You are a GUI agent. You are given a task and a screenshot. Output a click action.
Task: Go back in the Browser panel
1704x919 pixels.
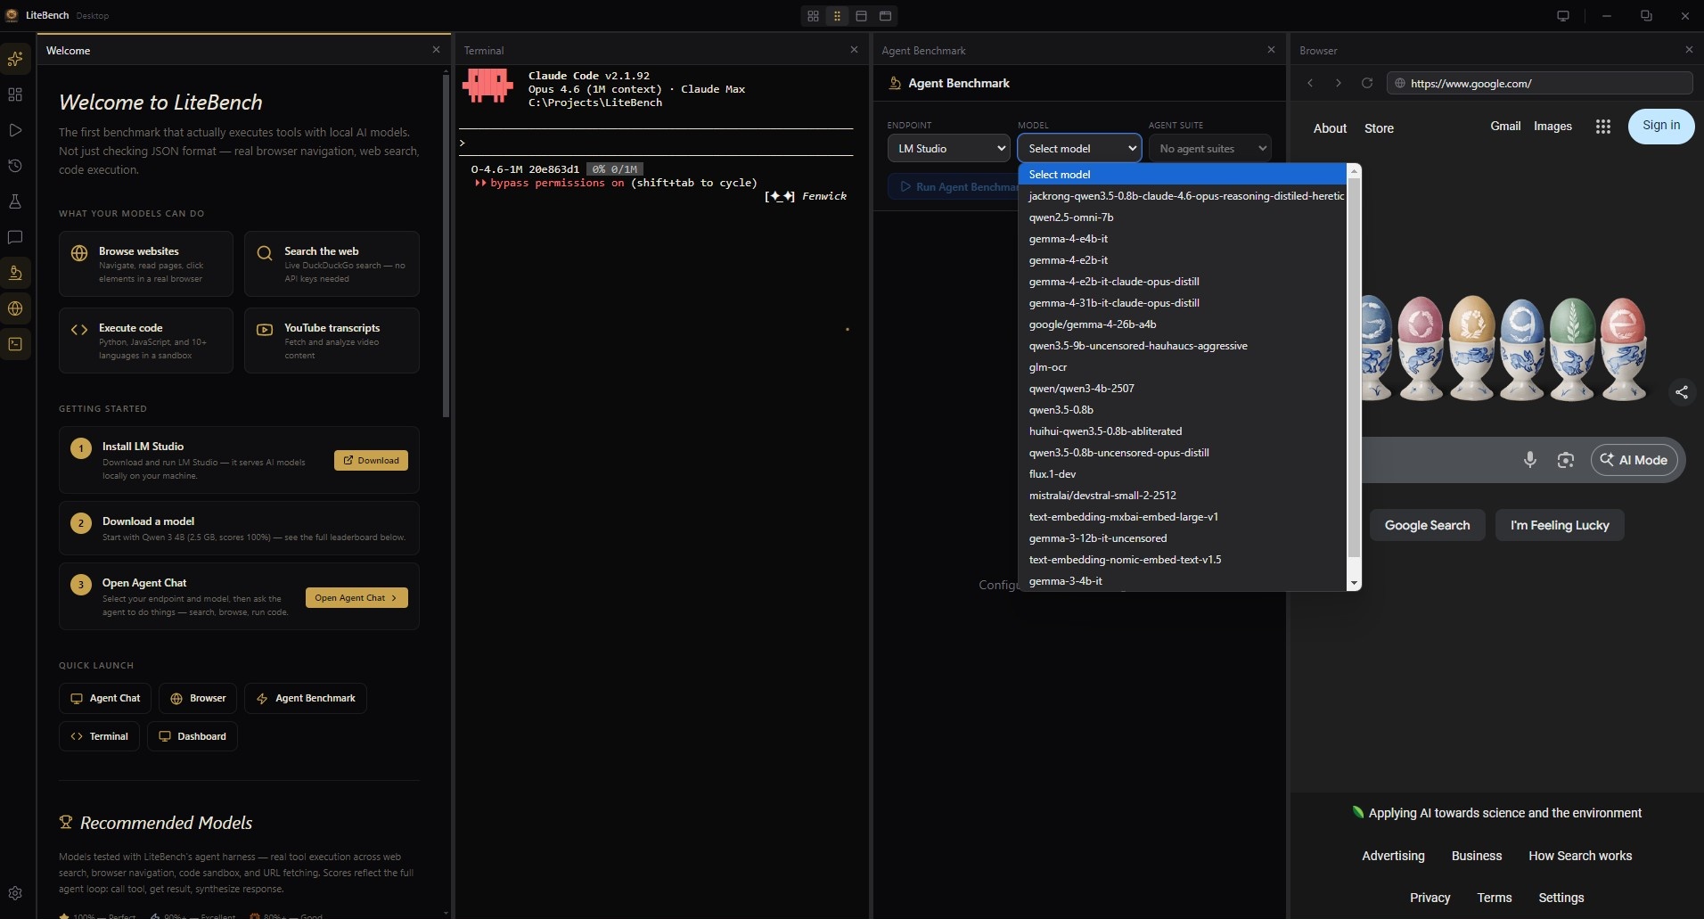point(1310,83)
